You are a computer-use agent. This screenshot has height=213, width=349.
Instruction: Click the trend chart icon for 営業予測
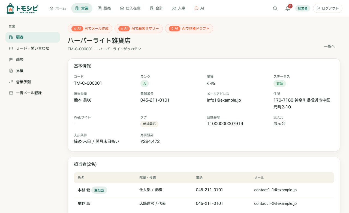pos(11,82)
